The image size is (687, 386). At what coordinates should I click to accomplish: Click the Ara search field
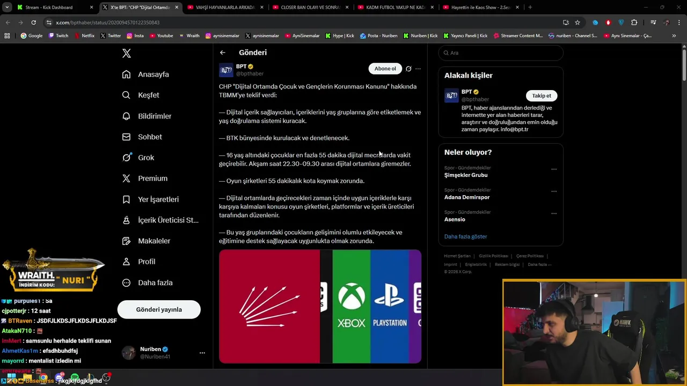click(x=501, y=53)
